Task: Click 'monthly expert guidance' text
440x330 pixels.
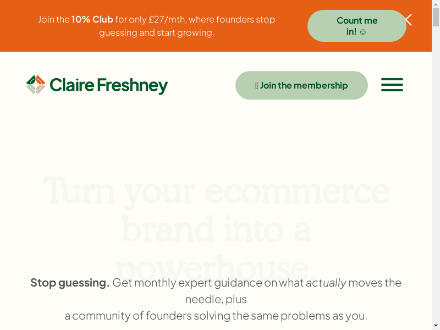Action: click(x=198, y=283)
